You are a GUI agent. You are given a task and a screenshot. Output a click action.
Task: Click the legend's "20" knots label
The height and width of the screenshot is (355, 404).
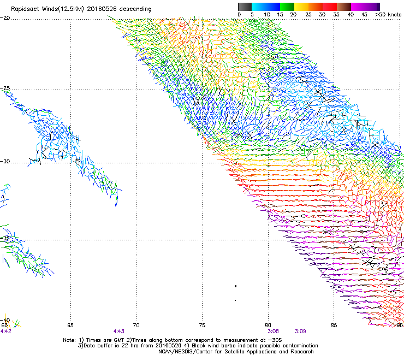294,15
